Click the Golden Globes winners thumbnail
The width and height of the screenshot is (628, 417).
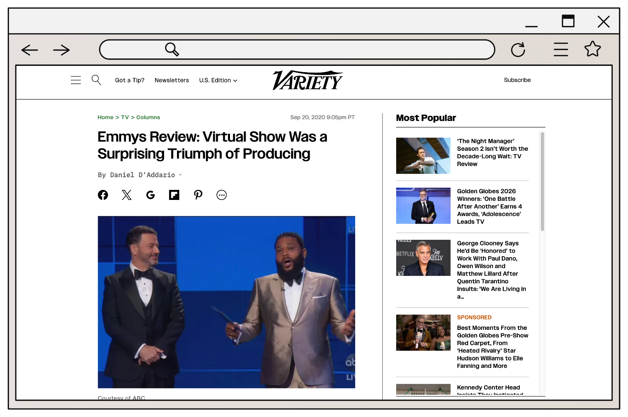pyautogui.click(x=423, y=206)
